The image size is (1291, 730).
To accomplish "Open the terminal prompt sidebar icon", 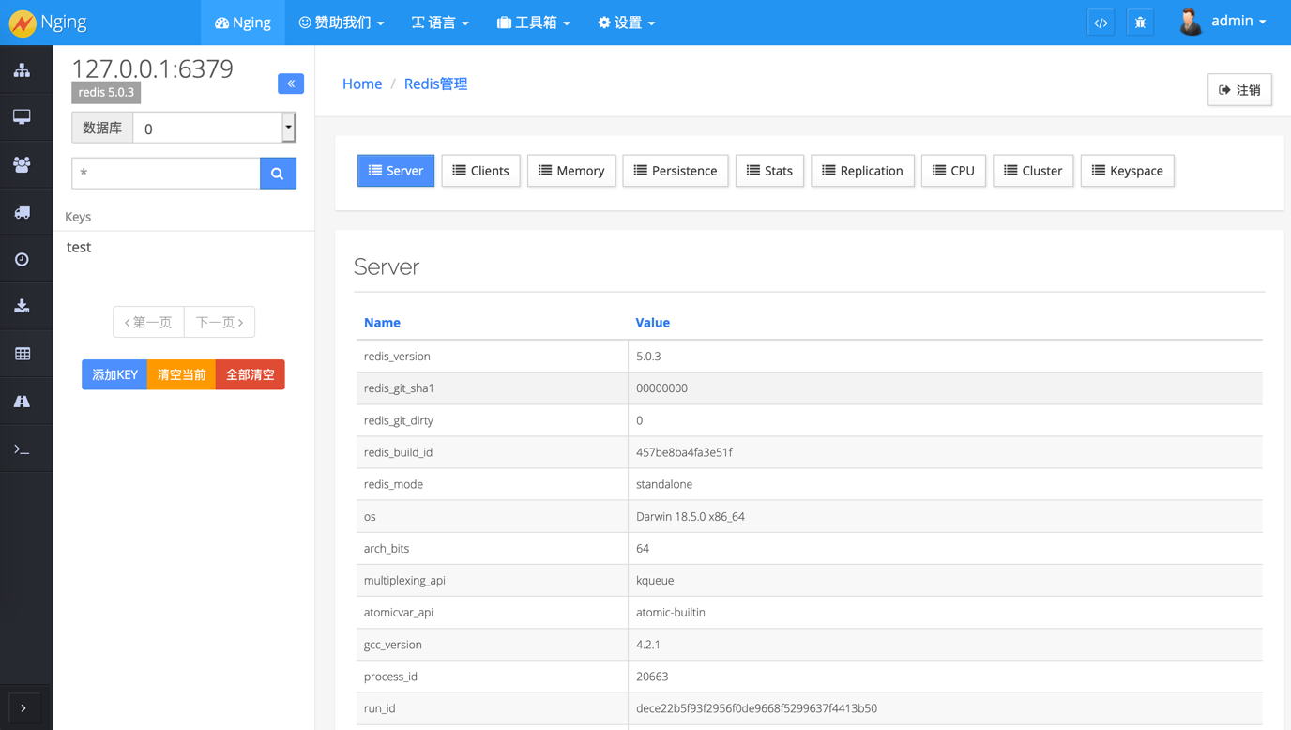I will click(x=22, y=449).
